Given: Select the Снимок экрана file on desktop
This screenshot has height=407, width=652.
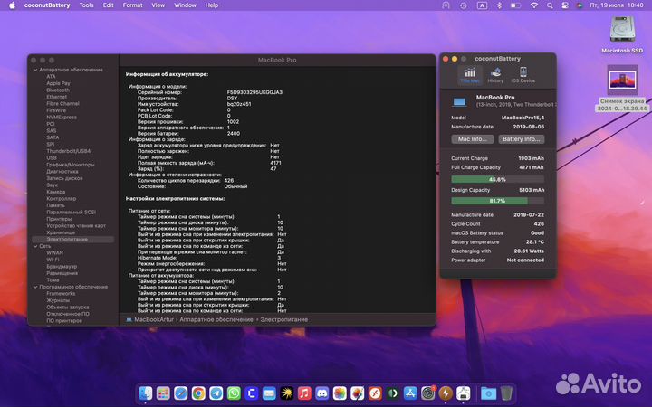Looking at the screenshot, I should tap(622, 88).
